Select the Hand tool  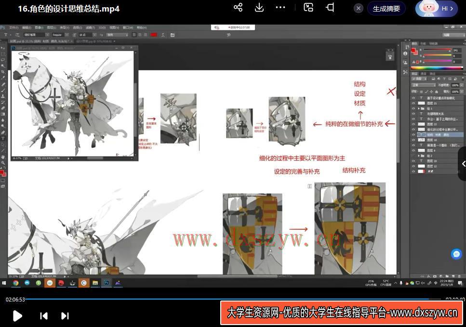(x=3, y=157)
